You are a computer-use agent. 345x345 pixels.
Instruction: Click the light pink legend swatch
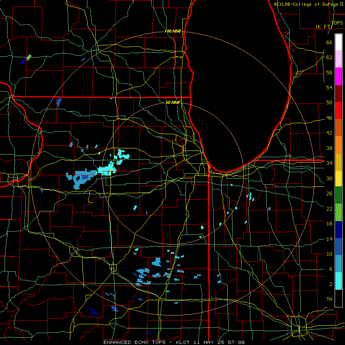338,59
